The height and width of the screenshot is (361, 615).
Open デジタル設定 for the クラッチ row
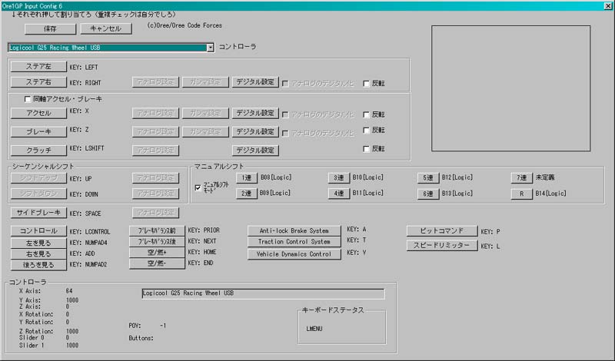pyautogui.click(x=255, y=151)
